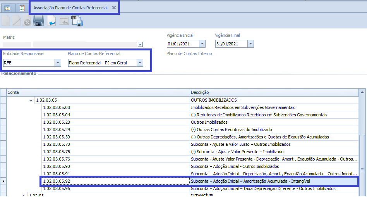The image size is (367, 197).
Task: Click the grid scrollbar up arrow
Action: 362,92
